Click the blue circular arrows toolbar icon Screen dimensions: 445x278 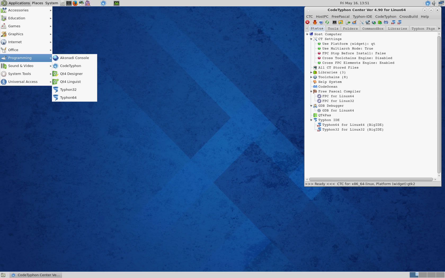[386, 23]
